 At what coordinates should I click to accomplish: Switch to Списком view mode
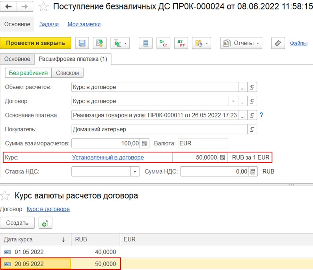point(67,73)
